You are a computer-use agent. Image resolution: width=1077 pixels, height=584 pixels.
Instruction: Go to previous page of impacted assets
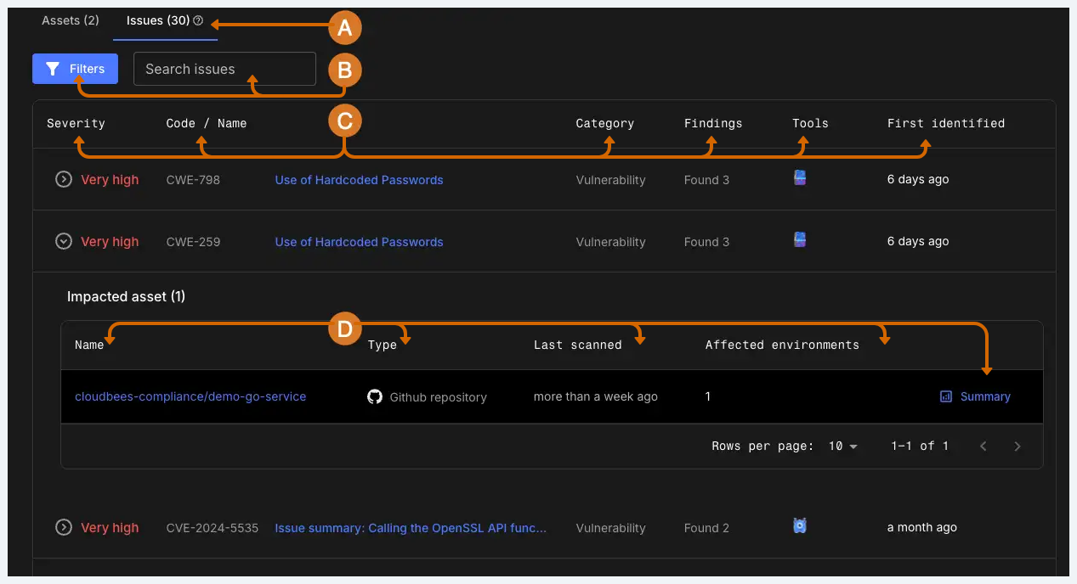[x=983, y=446]
